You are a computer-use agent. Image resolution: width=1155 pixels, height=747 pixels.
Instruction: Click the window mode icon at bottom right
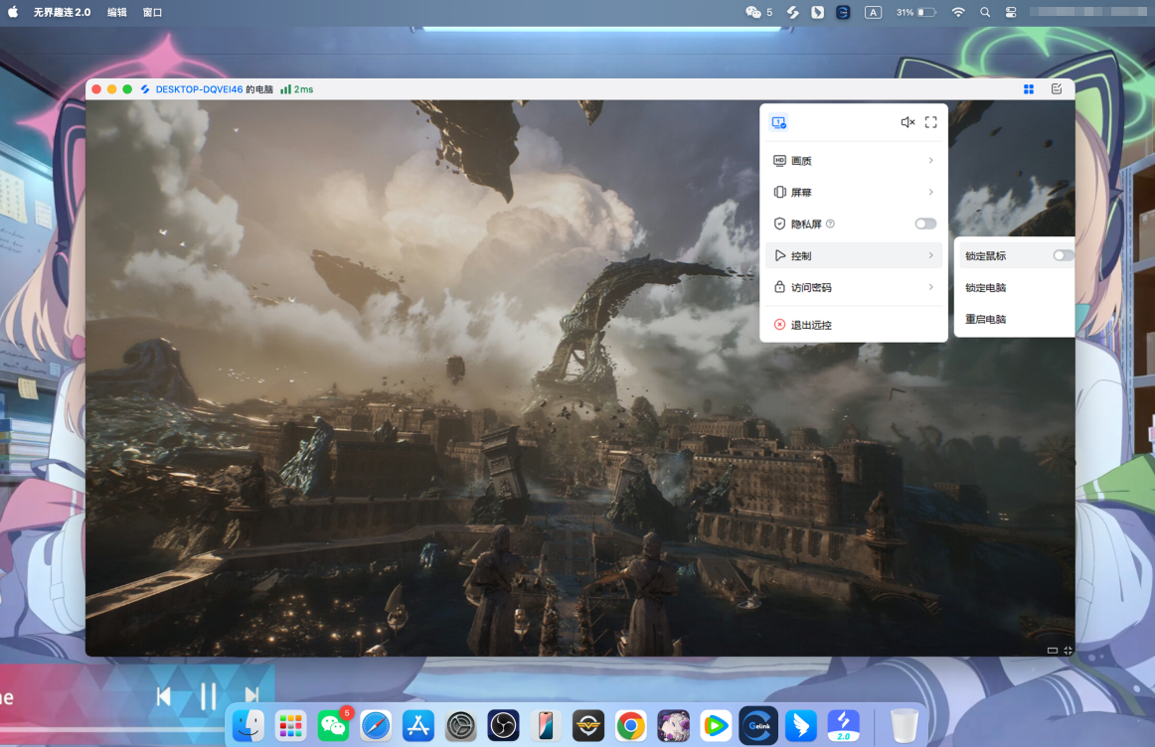(x=1052, y=651)
